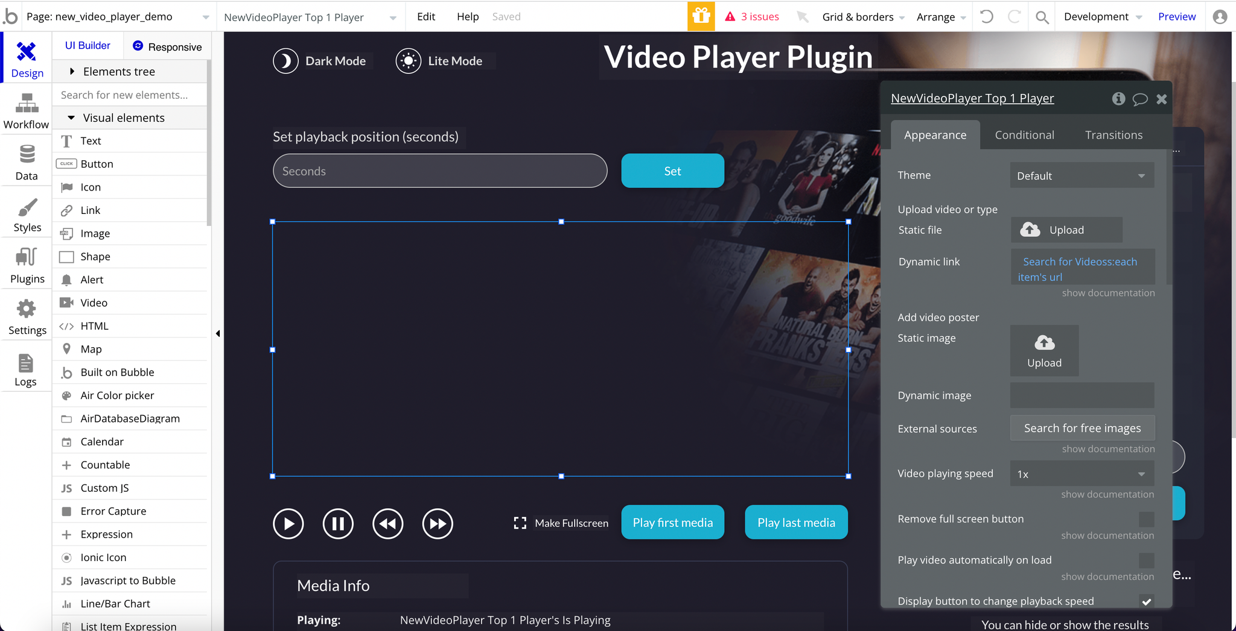
Task: Toggle Display button to change playback speed
Action: tap(1147, 601)
